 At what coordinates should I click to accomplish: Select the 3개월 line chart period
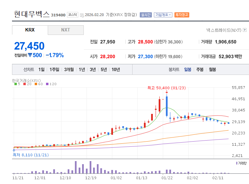tap(69, 69)
